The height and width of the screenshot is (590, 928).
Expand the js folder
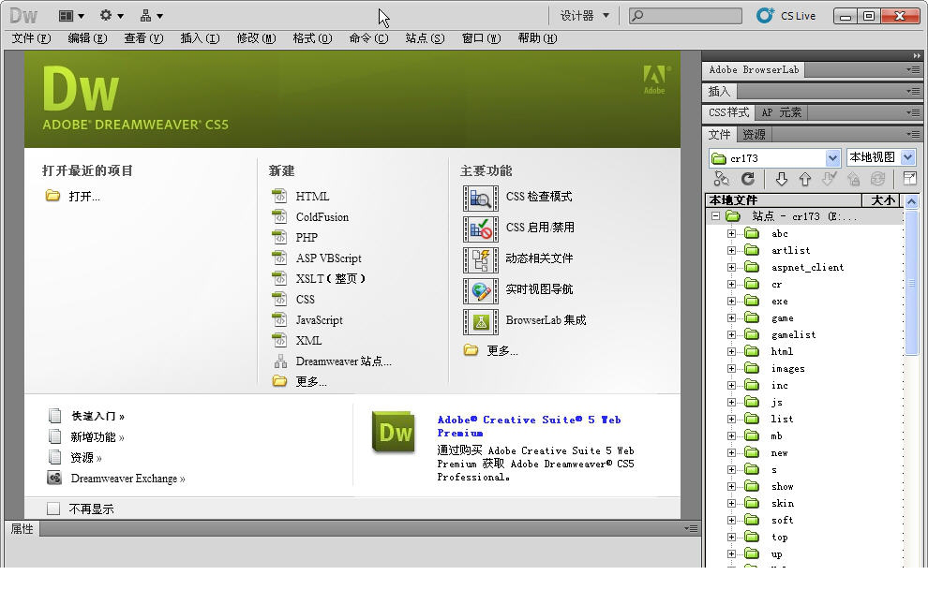pos(731,402)
